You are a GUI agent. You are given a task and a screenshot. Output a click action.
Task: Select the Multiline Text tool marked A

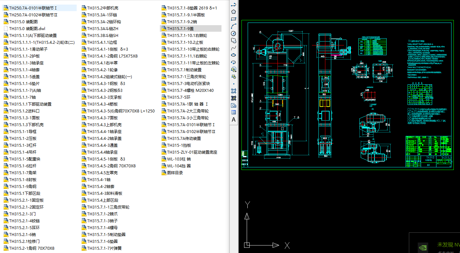[234, 119]
